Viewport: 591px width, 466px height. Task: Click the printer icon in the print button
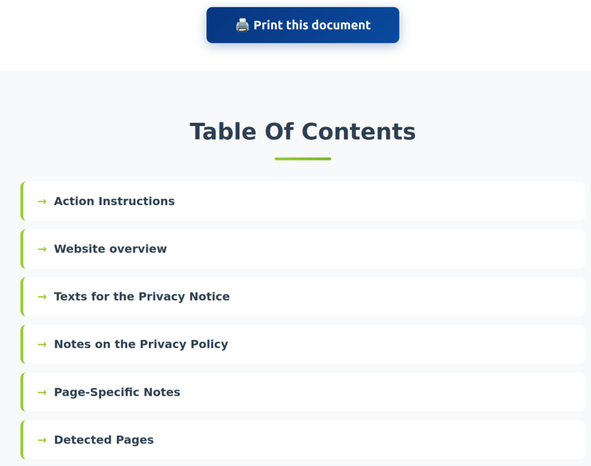click(x=242, y=25)
